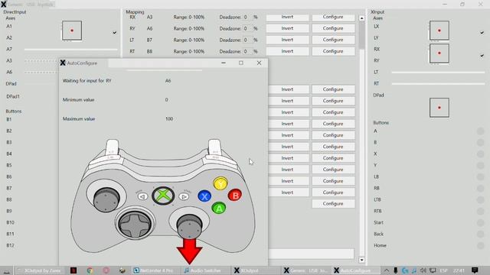Click the Mapping list scrollbar thumb

coord(361,35)
